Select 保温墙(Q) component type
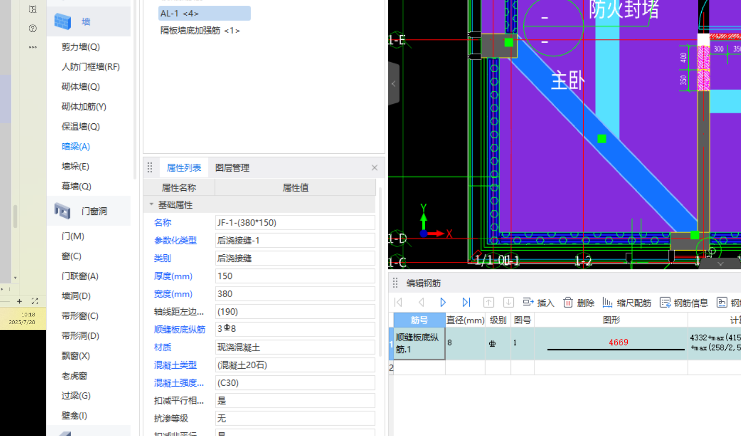741x436 pixels. pos(81,127)
